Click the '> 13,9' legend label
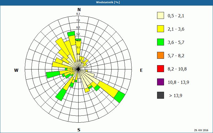Viewport: 213px width, 133px height. pos(176,96)
